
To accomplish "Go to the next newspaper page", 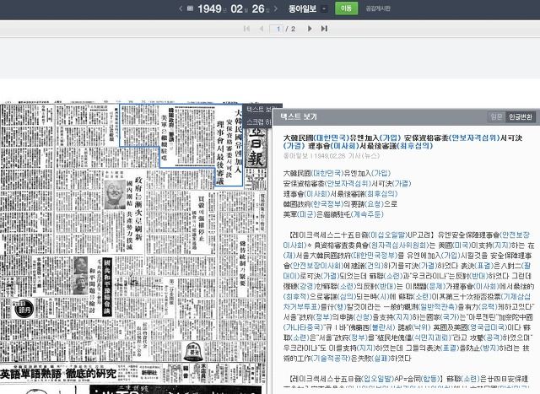I will 310,29.
